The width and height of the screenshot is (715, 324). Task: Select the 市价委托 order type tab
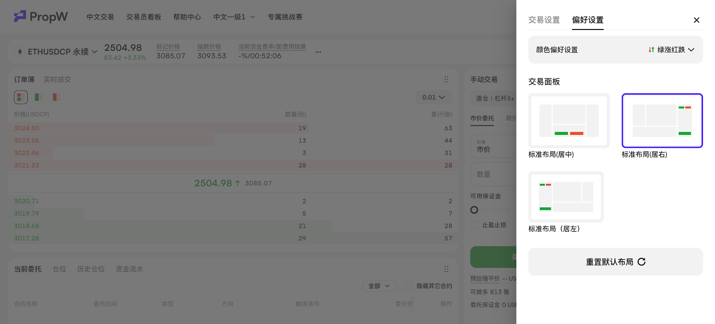482,118
